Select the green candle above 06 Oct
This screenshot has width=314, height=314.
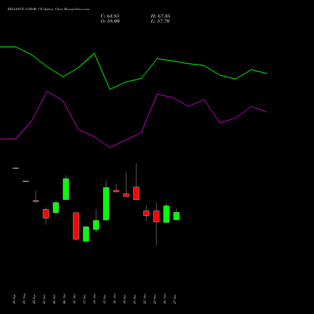coord(66,189)
